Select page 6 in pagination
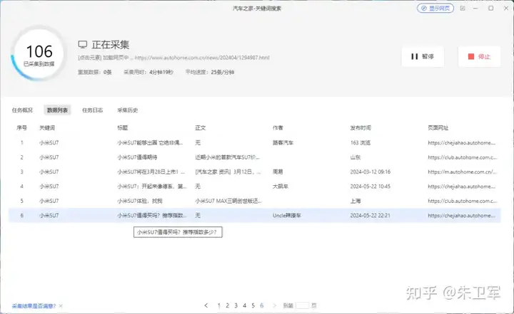 (x=261, y=305)
